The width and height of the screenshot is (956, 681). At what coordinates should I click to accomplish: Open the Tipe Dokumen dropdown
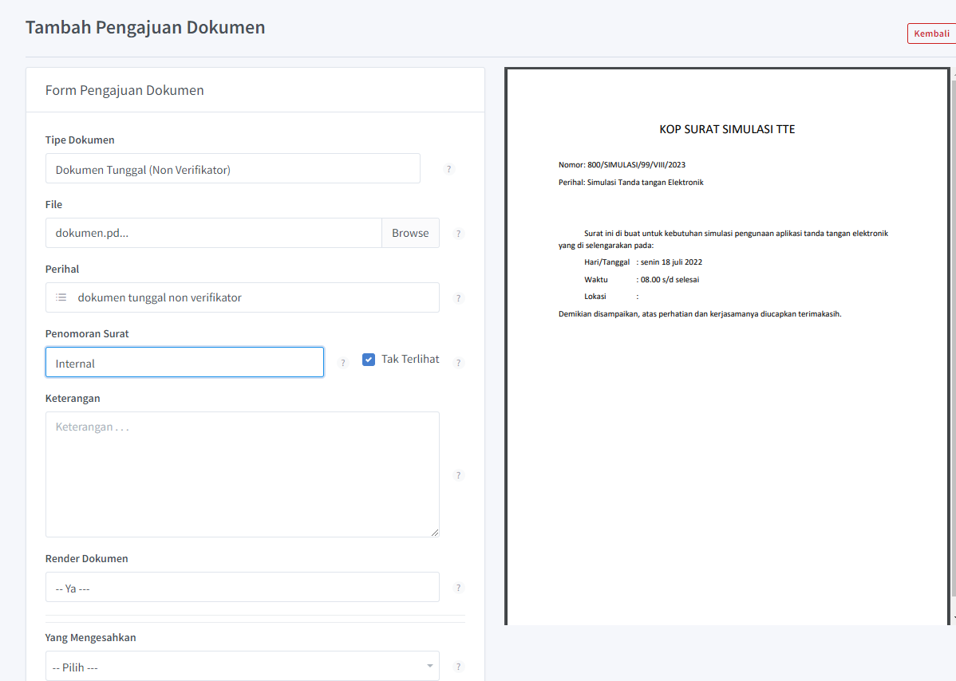pyautogui.click(x=232, y=169)
